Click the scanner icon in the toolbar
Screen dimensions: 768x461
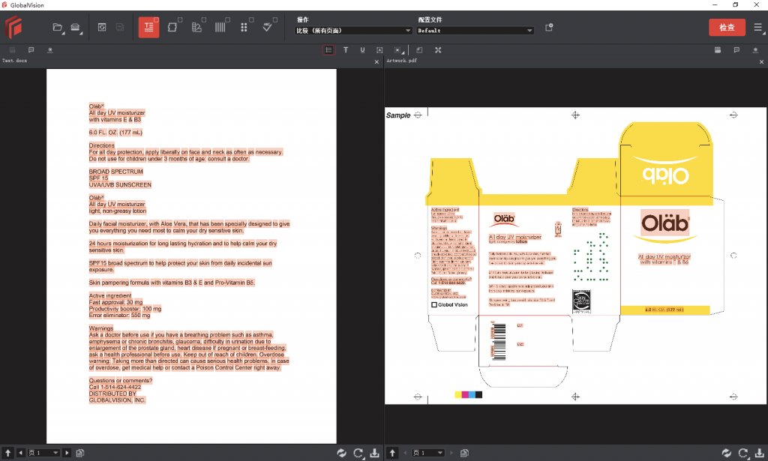tap(76, 28)
